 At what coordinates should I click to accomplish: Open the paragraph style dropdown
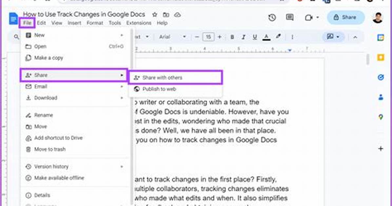(x=142, y=37)
